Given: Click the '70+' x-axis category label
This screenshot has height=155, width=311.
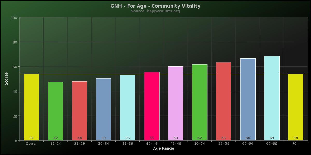Looking at the screenshot, I should pos(295,144).
